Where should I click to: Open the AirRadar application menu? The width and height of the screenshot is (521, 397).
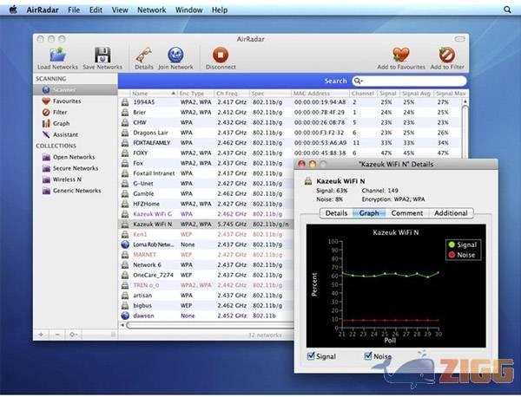43,10
